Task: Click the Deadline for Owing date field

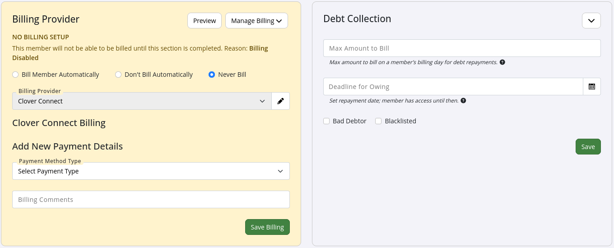Action: [x=453, y=87]
